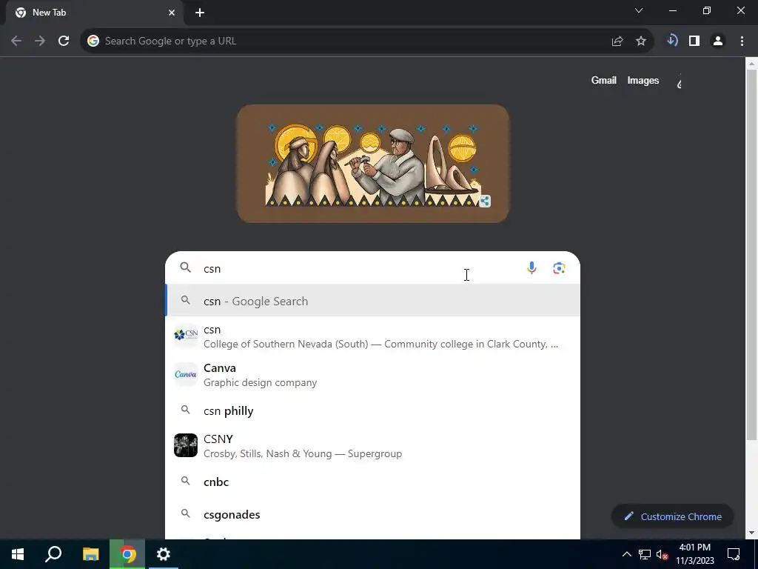Screen dimensions: 758x569
Task: Share the doodle via share icon
Action: (484, 202)
